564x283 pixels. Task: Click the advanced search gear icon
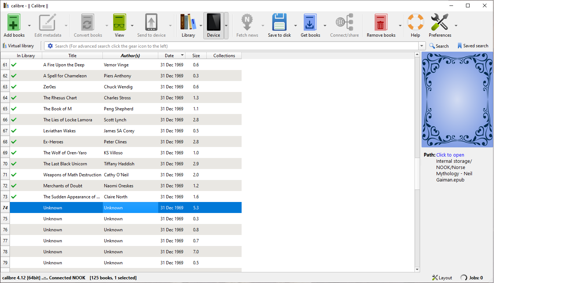(50, 46)
